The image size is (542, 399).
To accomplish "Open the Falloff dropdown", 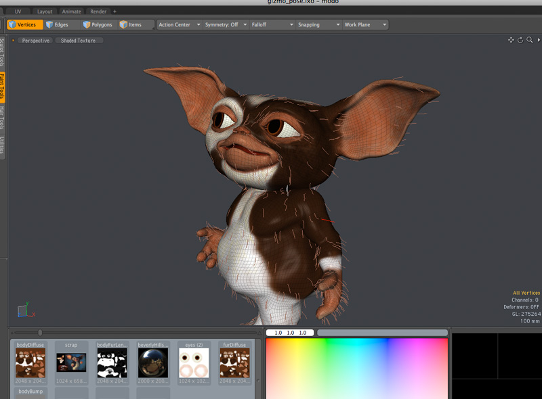I will tap(272, 24).
